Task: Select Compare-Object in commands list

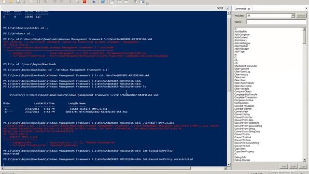Action: [243, 91]
